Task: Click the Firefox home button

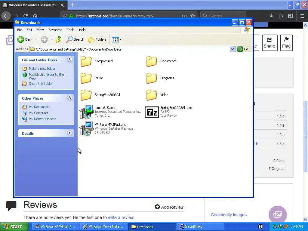Action: point(35,16)
